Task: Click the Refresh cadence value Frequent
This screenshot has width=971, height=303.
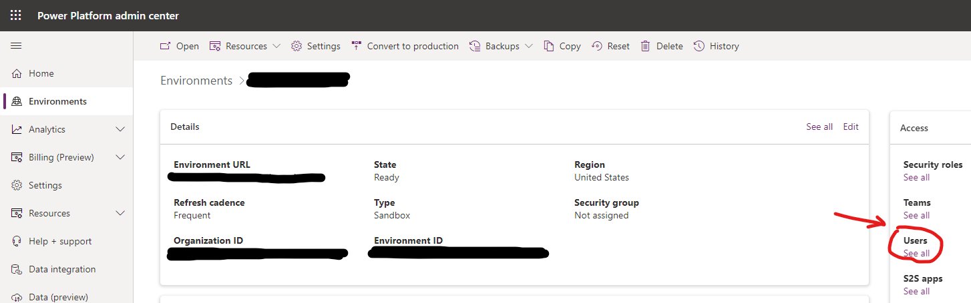Action: click(x=192, y=215)
